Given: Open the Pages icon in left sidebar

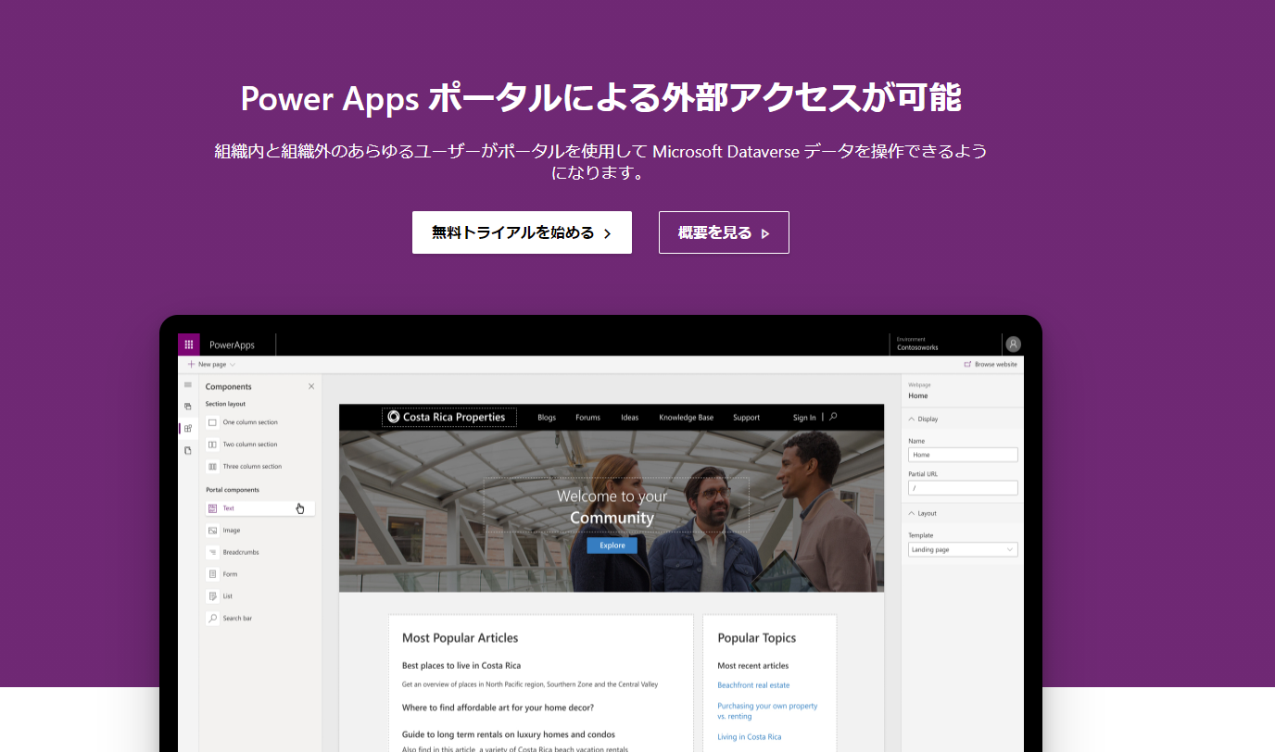Looking at the screenshot, I should tap(188, 407).
